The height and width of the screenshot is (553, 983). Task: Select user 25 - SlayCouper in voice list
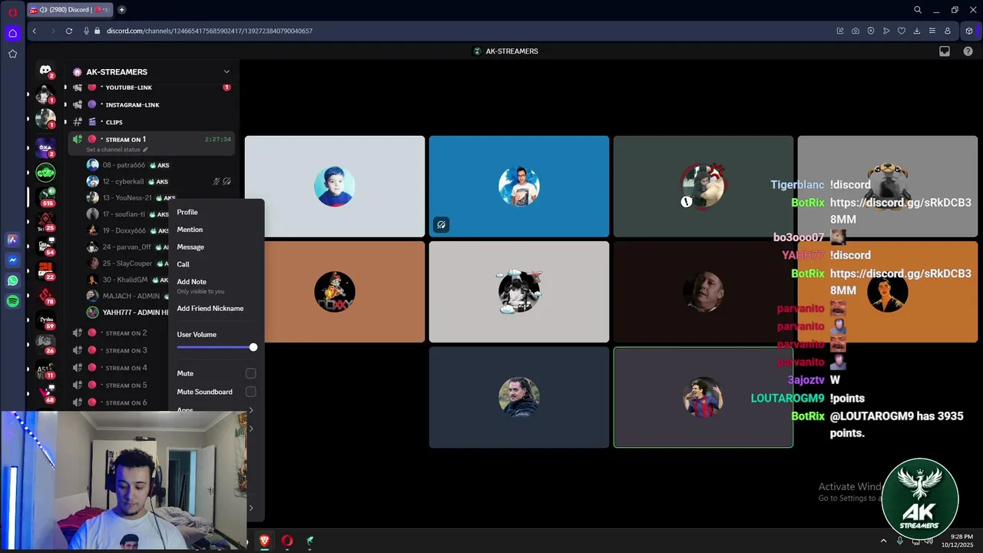pyautogui.click(x=127, y=263)
